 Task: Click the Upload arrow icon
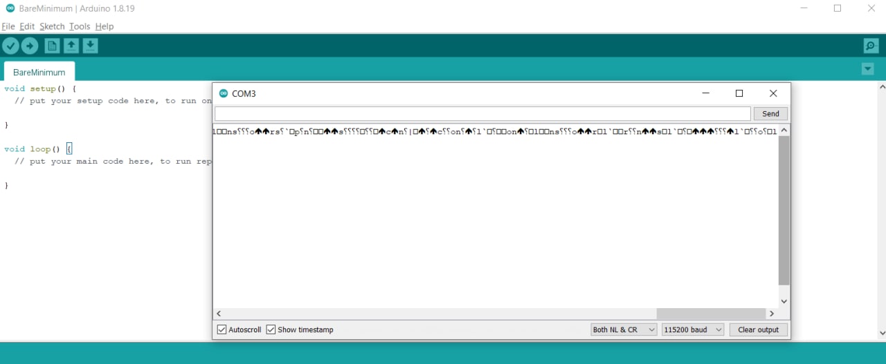30,46
